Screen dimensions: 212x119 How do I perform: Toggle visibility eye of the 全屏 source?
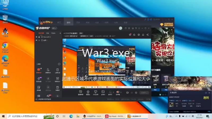(x=36, y=40)
